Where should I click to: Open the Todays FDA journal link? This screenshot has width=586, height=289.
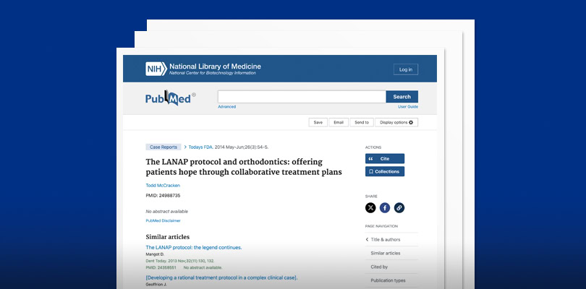point(200,147)
